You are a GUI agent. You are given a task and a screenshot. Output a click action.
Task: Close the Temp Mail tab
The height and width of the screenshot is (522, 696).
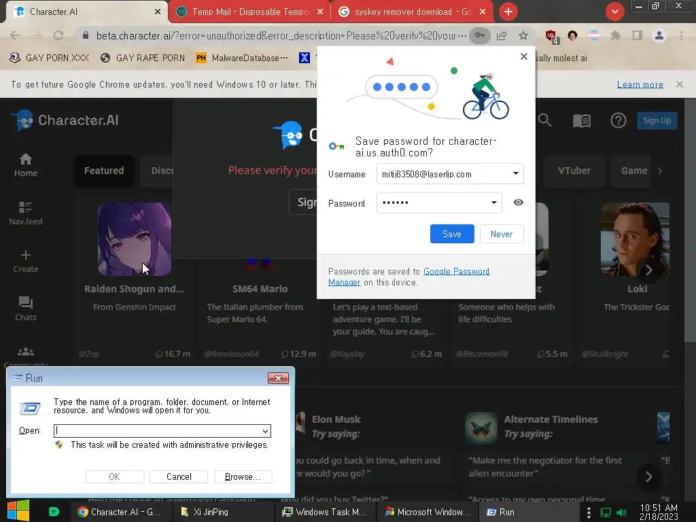(x=320, y=12)
